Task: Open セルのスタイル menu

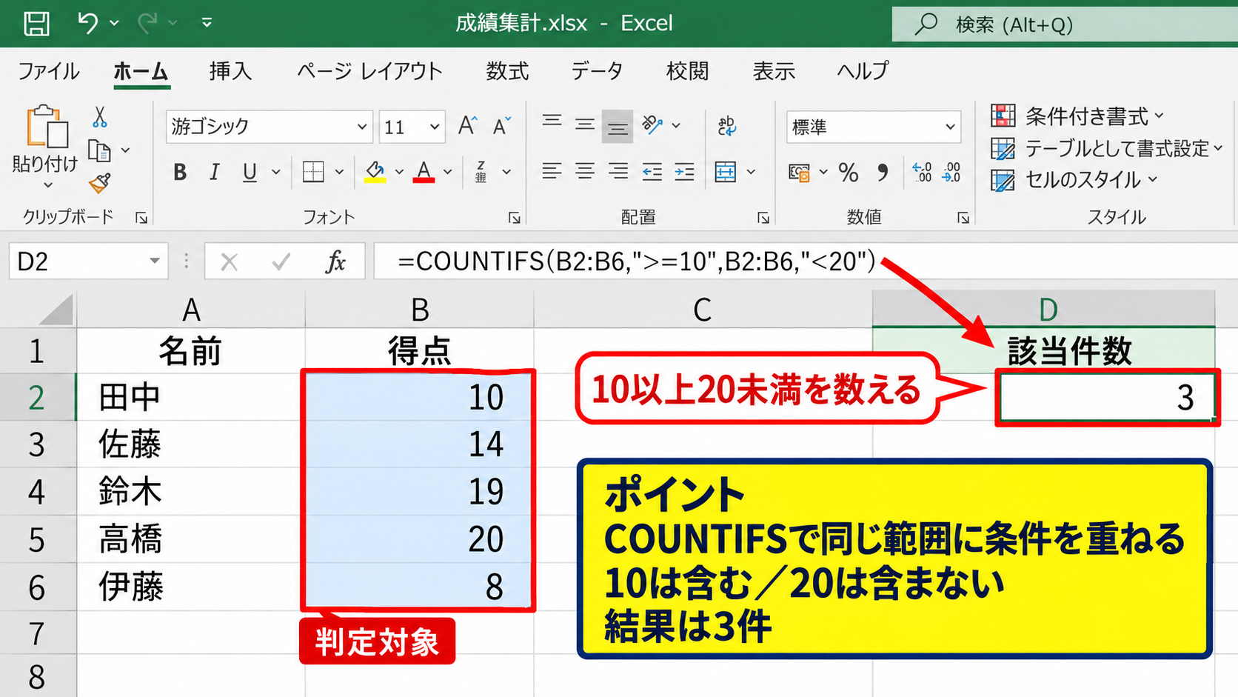Action: click(1074, 180)
